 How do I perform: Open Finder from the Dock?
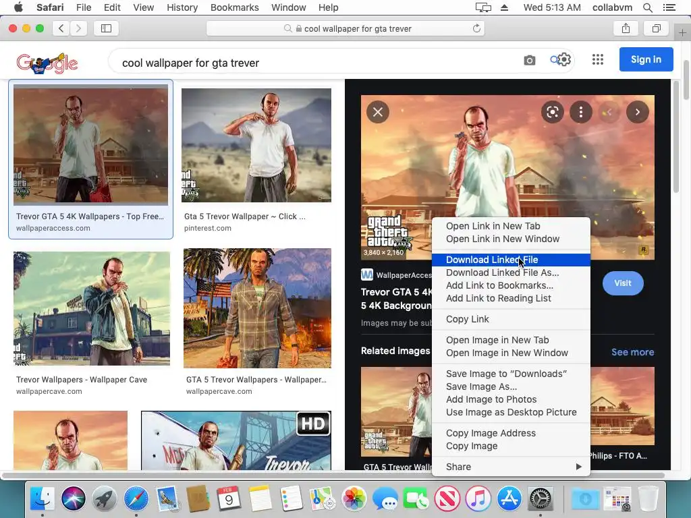43,498
